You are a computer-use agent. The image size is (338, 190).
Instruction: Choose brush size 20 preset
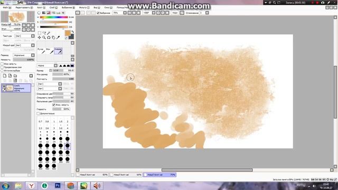point(68,139)
